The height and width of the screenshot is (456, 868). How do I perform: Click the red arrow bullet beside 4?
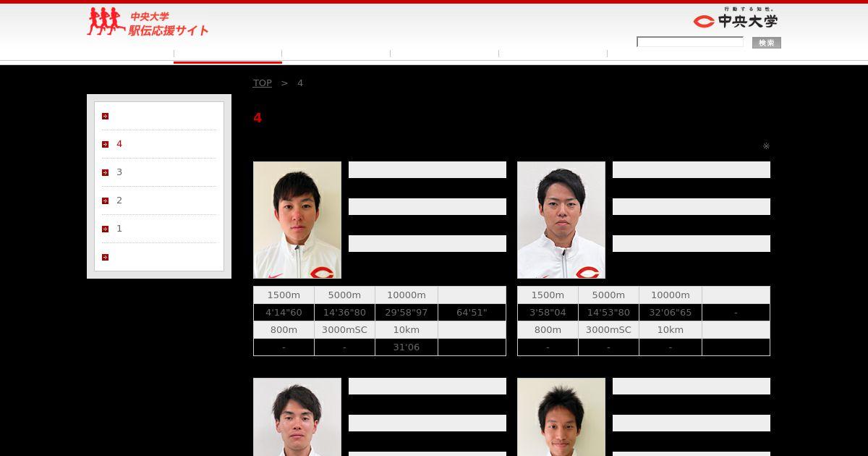(x=105, y=144)
